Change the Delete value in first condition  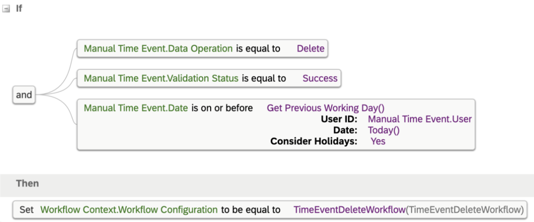[x=311, y=48]
